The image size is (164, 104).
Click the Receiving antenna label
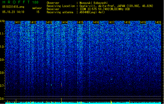tap(60, 12)
